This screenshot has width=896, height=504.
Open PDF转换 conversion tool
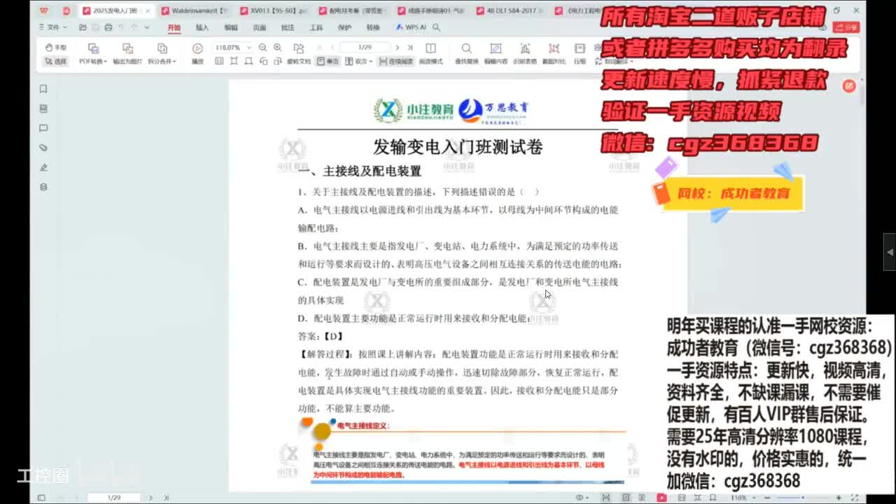click(93, 53)
